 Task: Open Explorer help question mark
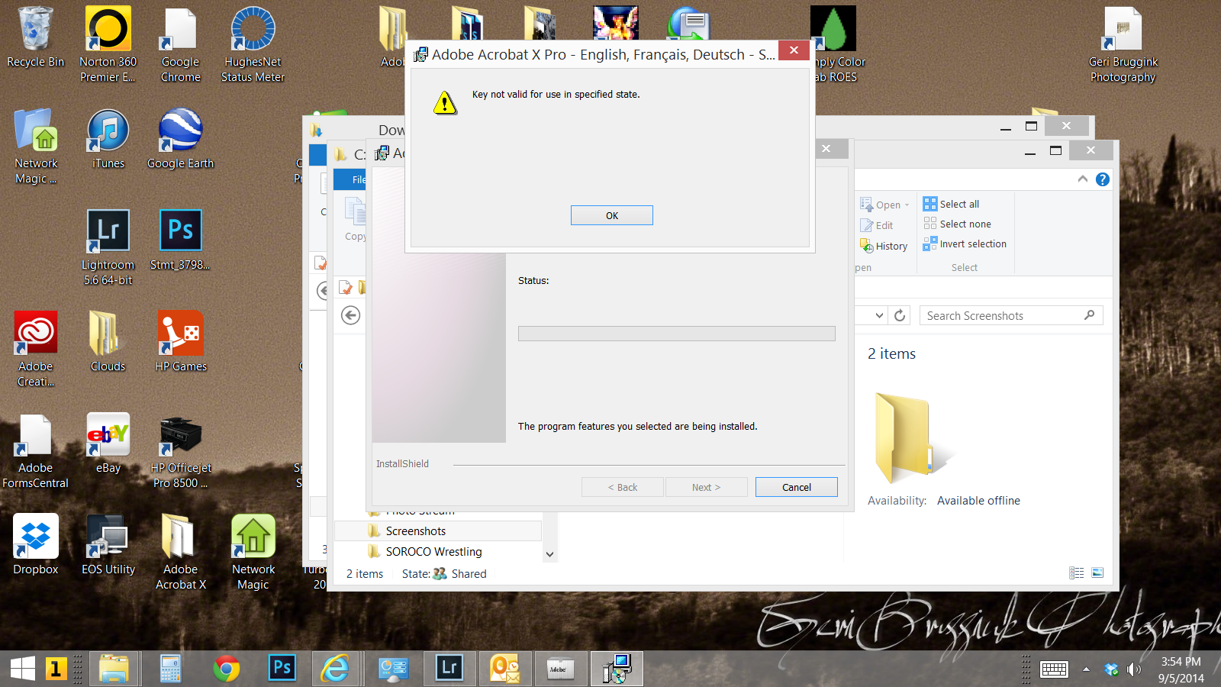1103,179
